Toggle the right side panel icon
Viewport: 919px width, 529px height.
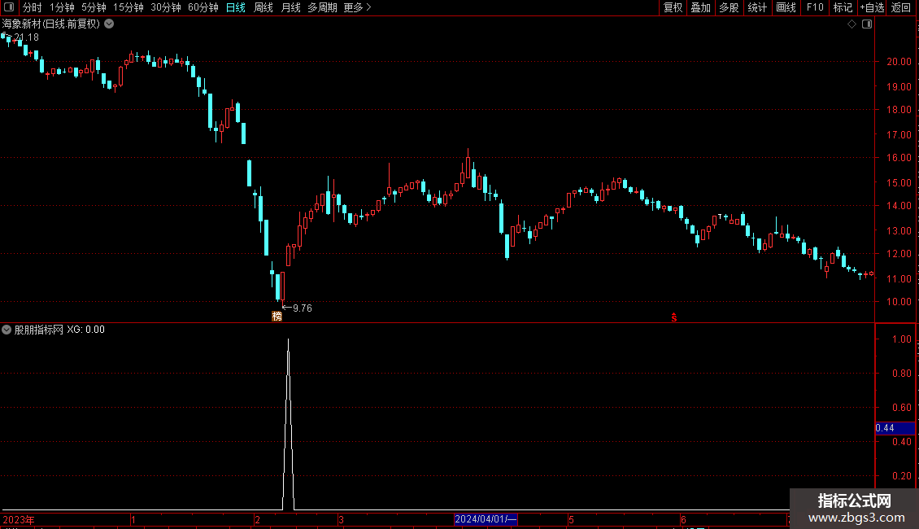tap(867, 24)
